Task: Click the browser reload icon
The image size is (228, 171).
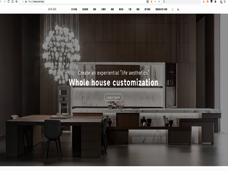Action: tap(9, 1)
